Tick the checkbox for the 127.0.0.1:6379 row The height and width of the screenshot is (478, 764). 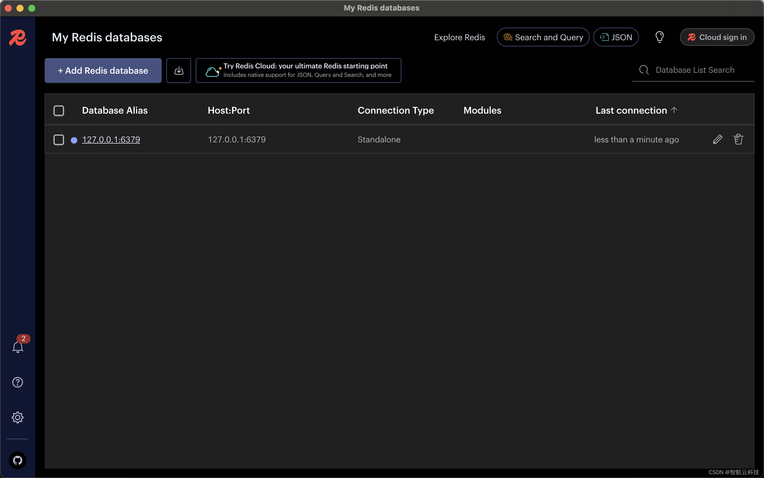click(59, 140)
